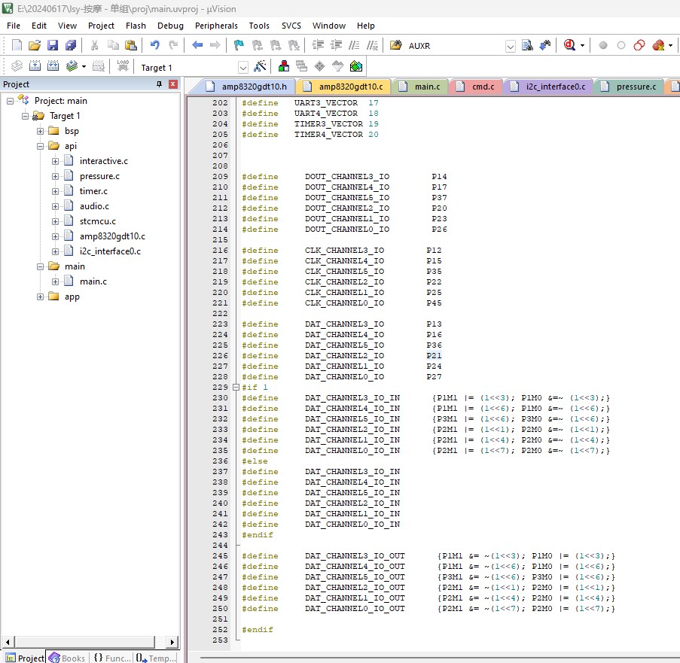Show the Functions panel tab

[x=112, y=658]
